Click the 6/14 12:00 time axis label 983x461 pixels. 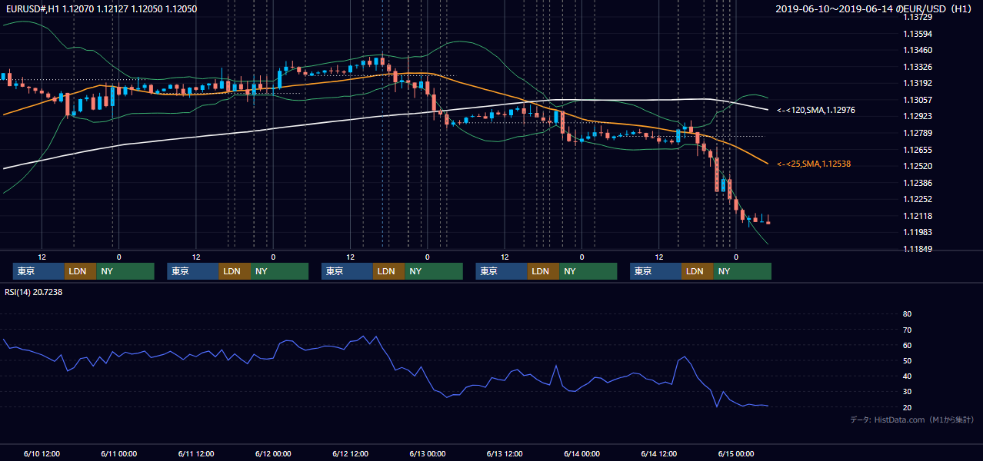pos(659,453)
